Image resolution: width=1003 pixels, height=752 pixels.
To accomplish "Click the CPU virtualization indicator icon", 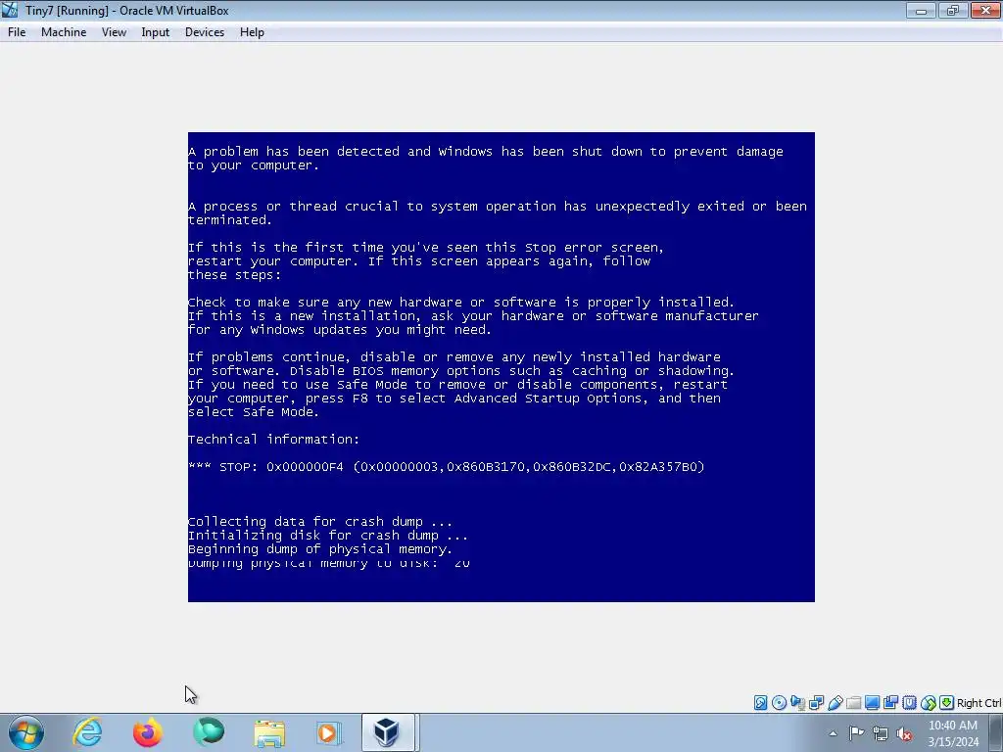I will pyautogui.click(x=909, y=703).
